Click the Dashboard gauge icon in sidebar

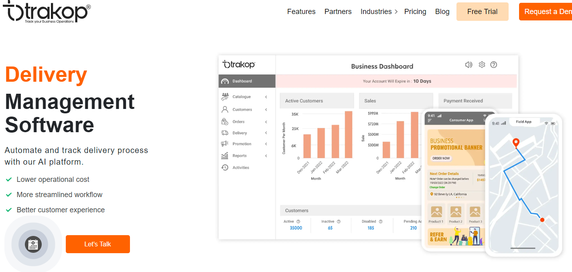[225, 81]
